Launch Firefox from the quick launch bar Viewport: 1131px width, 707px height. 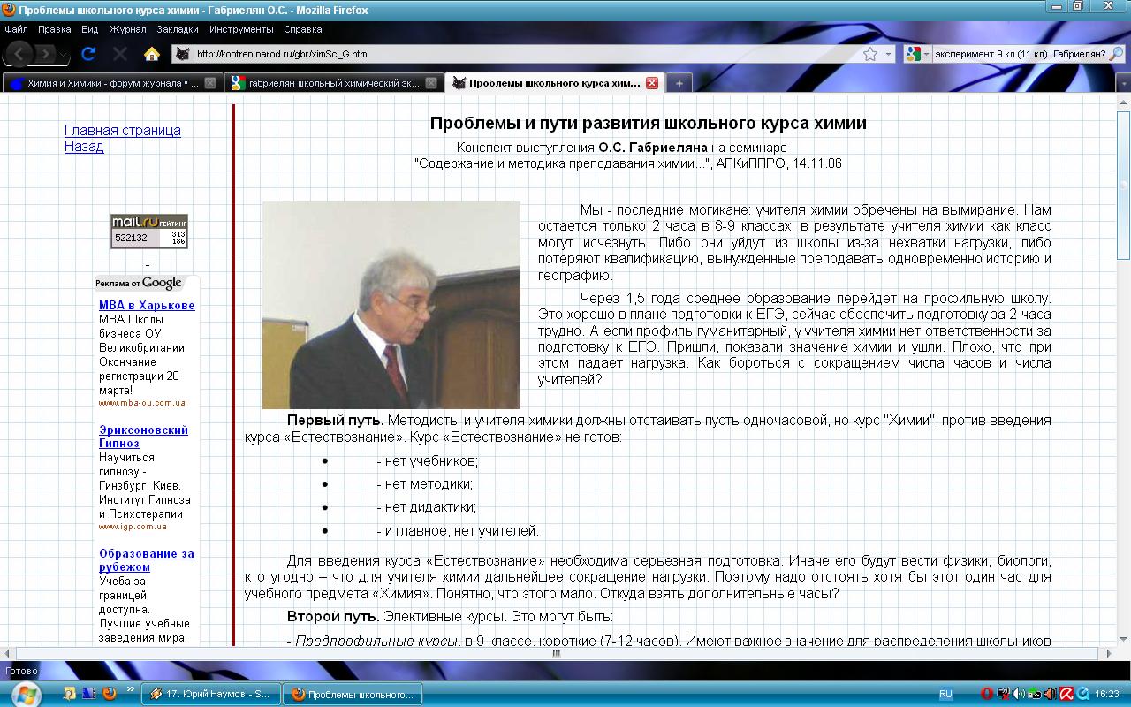coord(110,694)
